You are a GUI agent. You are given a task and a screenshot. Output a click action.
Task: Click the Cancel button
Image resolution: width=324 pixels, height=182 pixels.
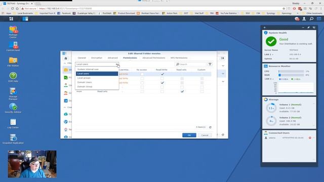pos(205,135)
